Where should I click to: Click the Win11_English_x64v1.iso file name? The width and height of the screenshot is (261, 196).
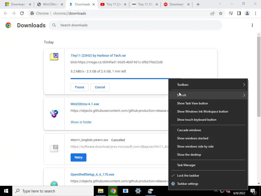pos(89,140)
